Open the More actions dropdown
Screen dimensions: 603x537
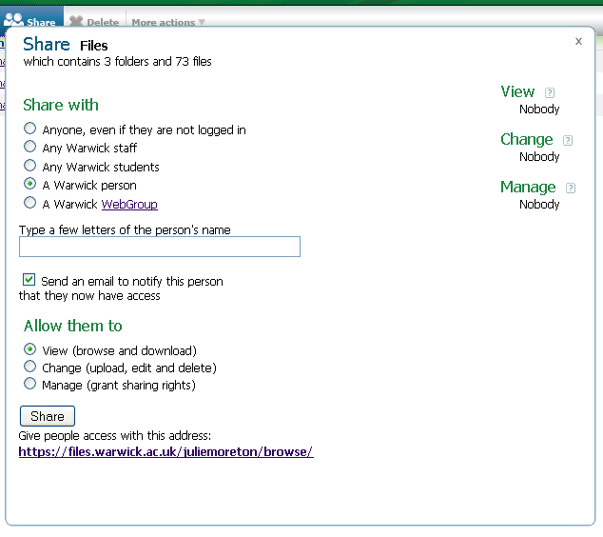tap(167, 22)
